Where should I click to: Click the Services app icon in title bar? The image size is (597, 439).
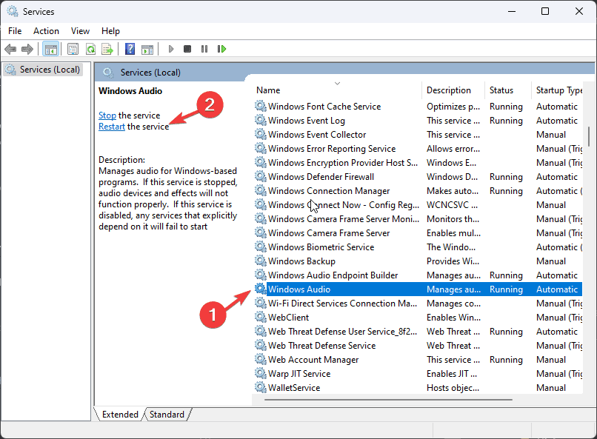pyautogui.click(x=12, y=11)
